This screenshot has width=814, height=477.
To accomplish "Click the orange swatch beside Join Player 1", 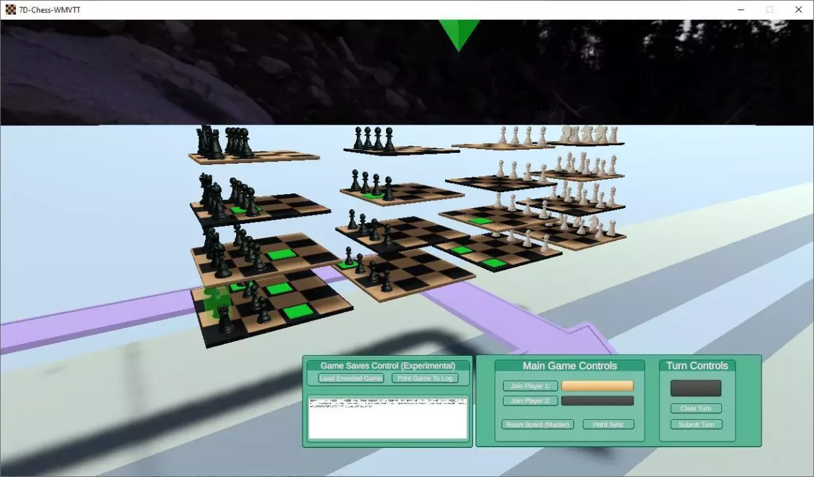I will [597, 386].
